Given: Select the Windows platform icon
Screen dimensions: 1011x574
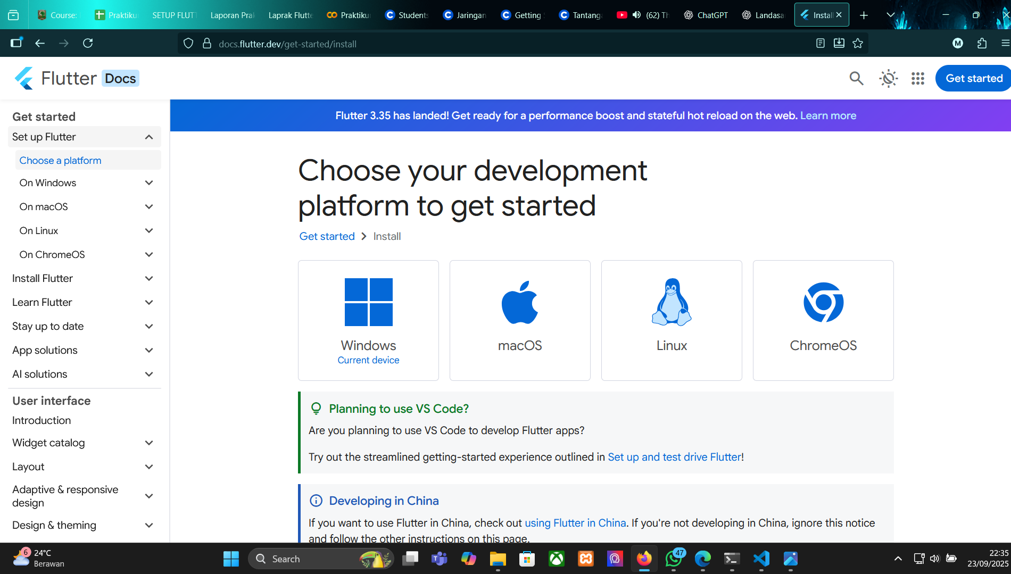Looking at the screenshot, I should [368, 303].
